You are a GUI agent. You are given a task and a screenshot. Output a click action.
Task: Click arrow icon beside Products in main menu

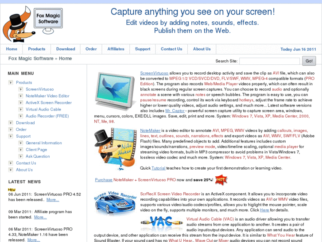click(x=11, y=83)
